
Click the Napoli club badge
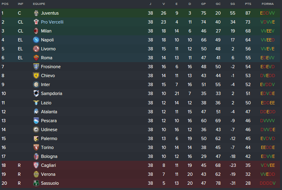[36, 40]
